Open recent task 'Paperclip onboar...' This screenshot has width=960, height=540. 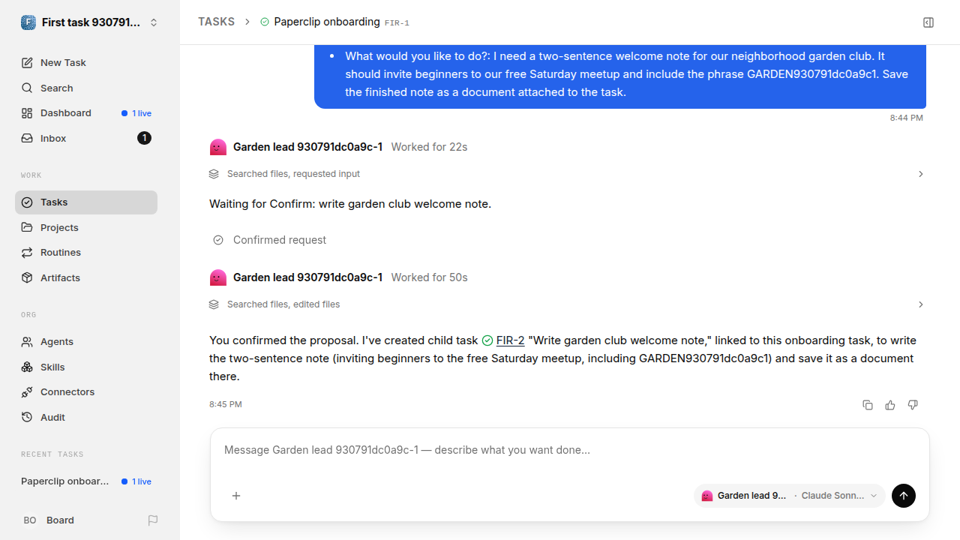86,481
